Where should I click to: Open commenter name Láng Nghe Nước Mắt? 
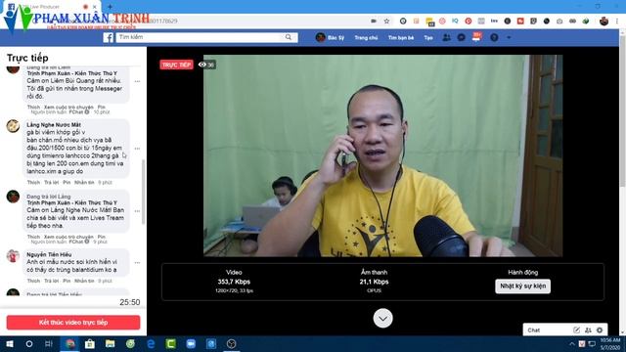(x=54, y=125)
